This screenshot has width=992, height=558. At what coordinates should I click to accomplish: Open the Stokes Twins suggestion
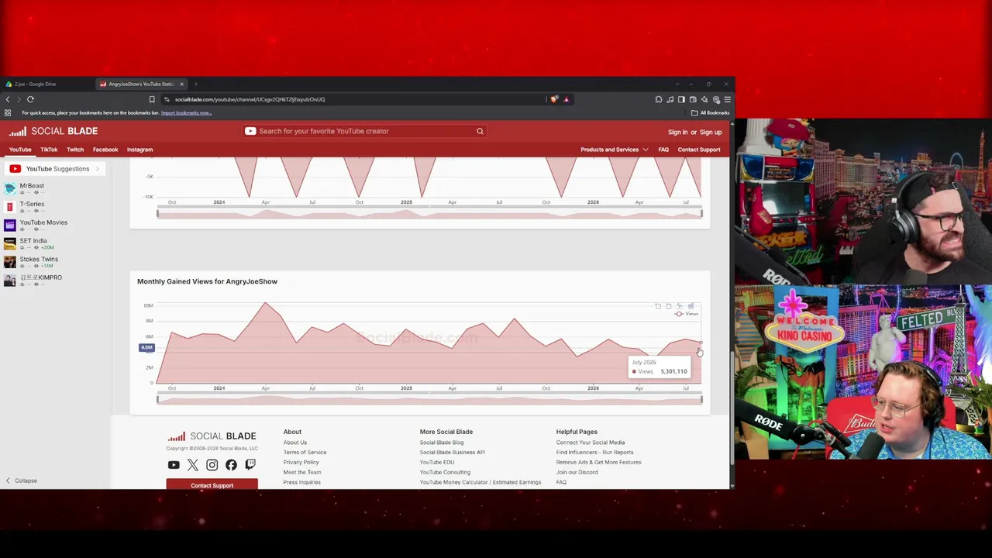tap(39, 259)
